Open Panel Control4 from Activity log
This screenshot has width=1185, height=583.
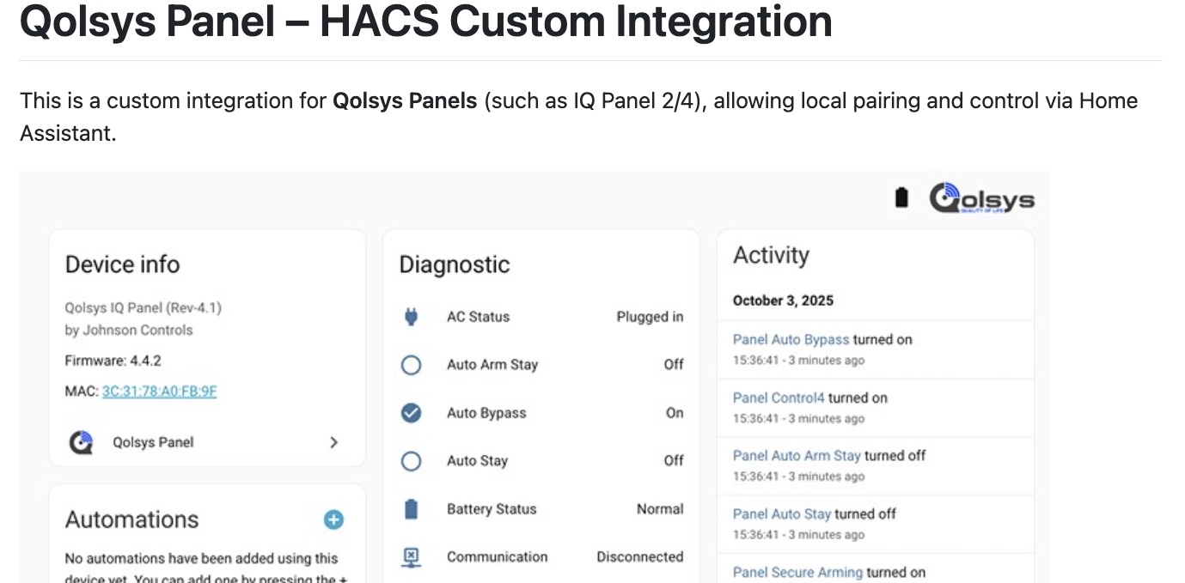[779, 398]
